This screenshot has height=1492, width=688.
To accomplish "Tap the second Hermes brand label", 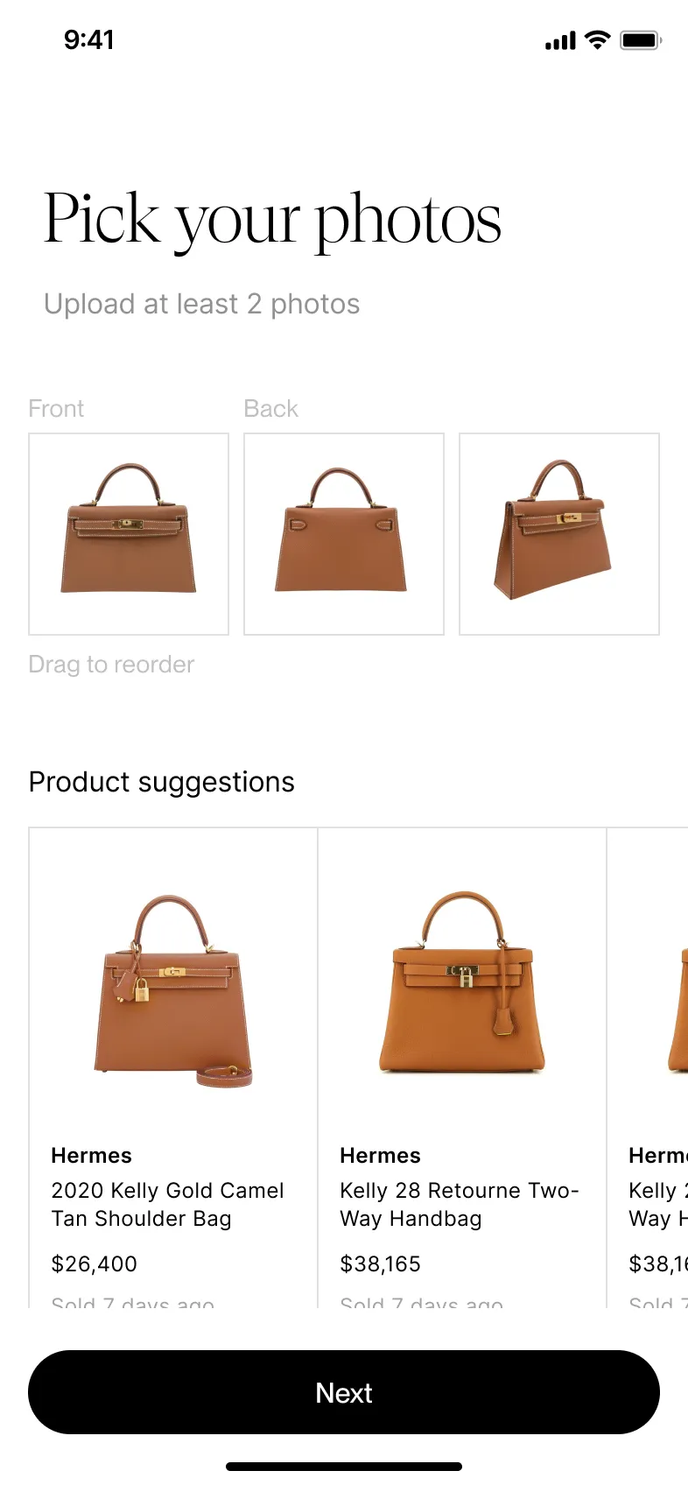I will tap(381, 1156).
